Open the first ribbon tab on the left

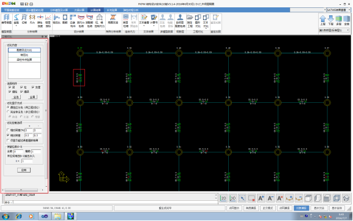[x=11, y=10]
